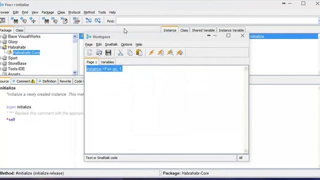The image size is (320, 180).
Task: Select Sport in the package list
Action: (12, 58)
